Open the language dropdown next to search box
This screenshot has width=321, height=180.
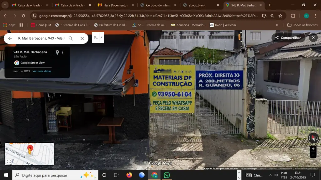point(98,38)
